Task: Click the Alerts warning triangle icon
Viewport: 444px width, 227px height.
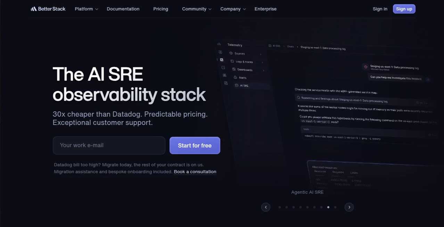Action: (235, 77)
